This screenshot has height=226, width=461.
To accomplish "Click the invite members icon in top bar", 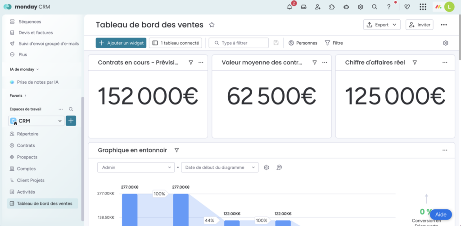I will click(x=318, y=7).
